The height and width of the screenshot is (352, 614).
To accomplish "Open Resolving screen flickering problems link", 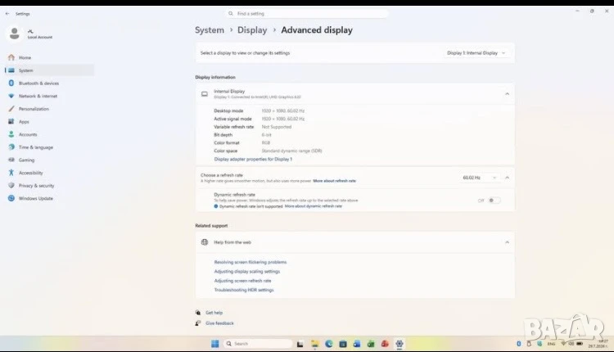I will (251, 262).
